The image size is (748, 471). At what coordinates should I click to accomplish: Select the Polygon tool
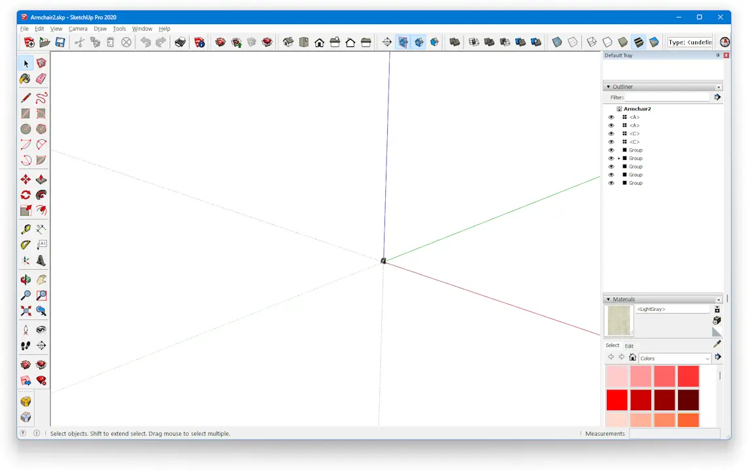tap(41, 129)
